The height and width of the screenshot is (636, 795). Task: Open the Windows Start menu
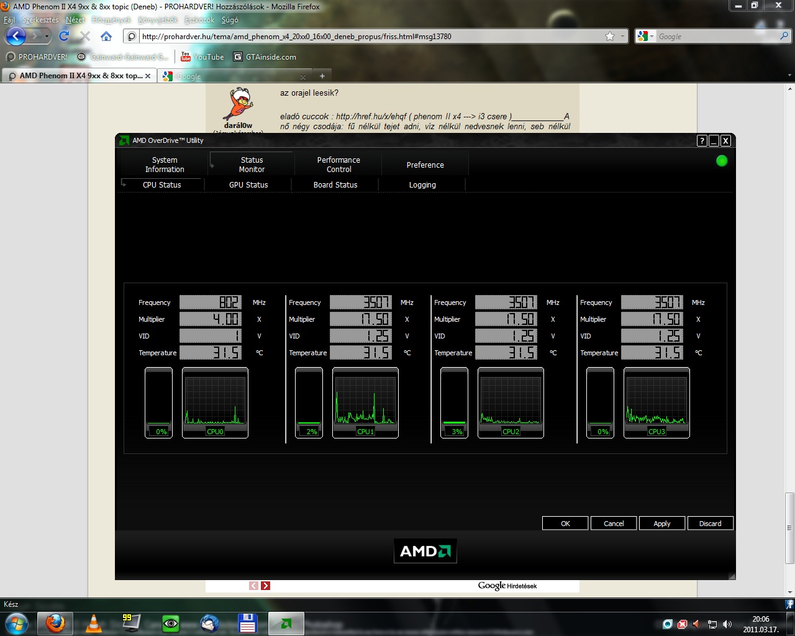tap(16, 623)
